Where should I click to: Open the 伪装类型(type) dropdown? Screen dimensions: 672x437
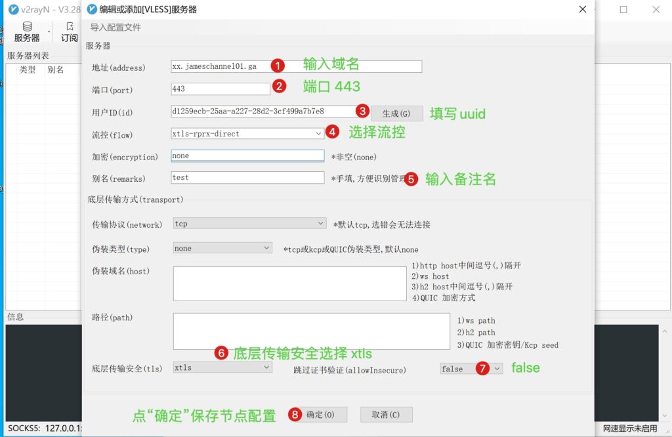[222, 248]
